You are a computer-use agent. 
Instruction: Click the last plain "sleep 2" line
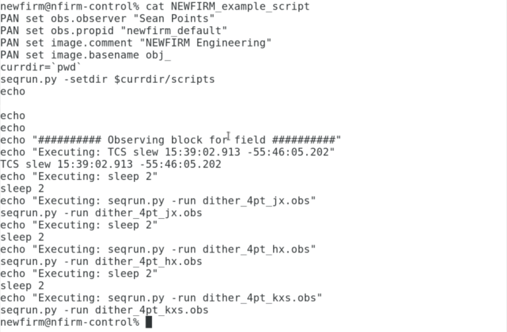click(x=22, y=286)
